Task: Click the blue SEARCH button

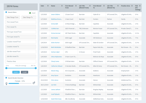Action: 16,72
